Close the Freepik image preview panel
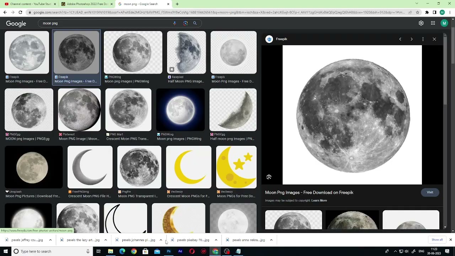Viewport: 455px width, 256px height. 434,39
